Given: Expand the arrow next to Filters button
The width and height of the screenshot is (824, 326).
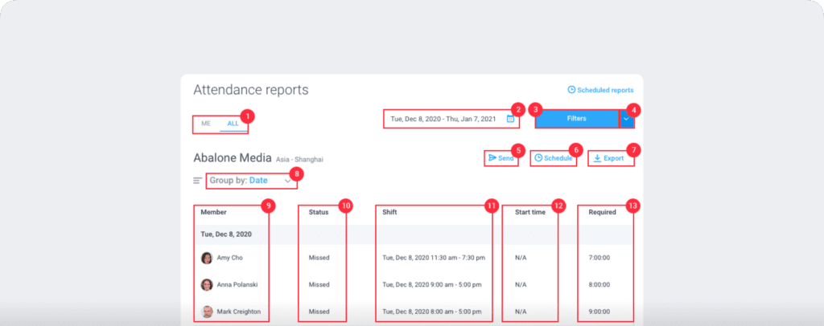Looking at the screenshot, I should [627, 118].
